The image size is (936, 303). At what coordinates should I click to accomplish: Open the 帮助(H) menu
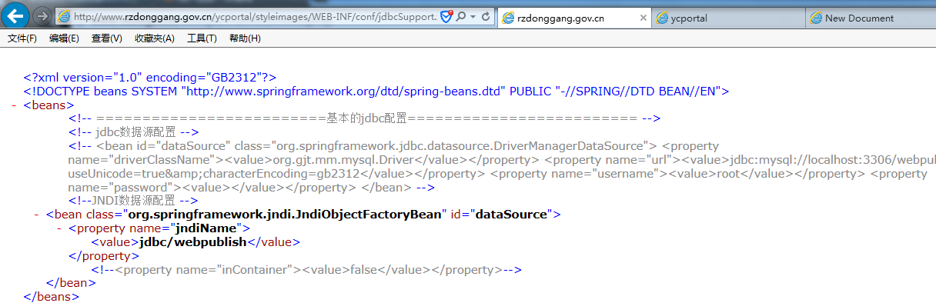point(245,38)
